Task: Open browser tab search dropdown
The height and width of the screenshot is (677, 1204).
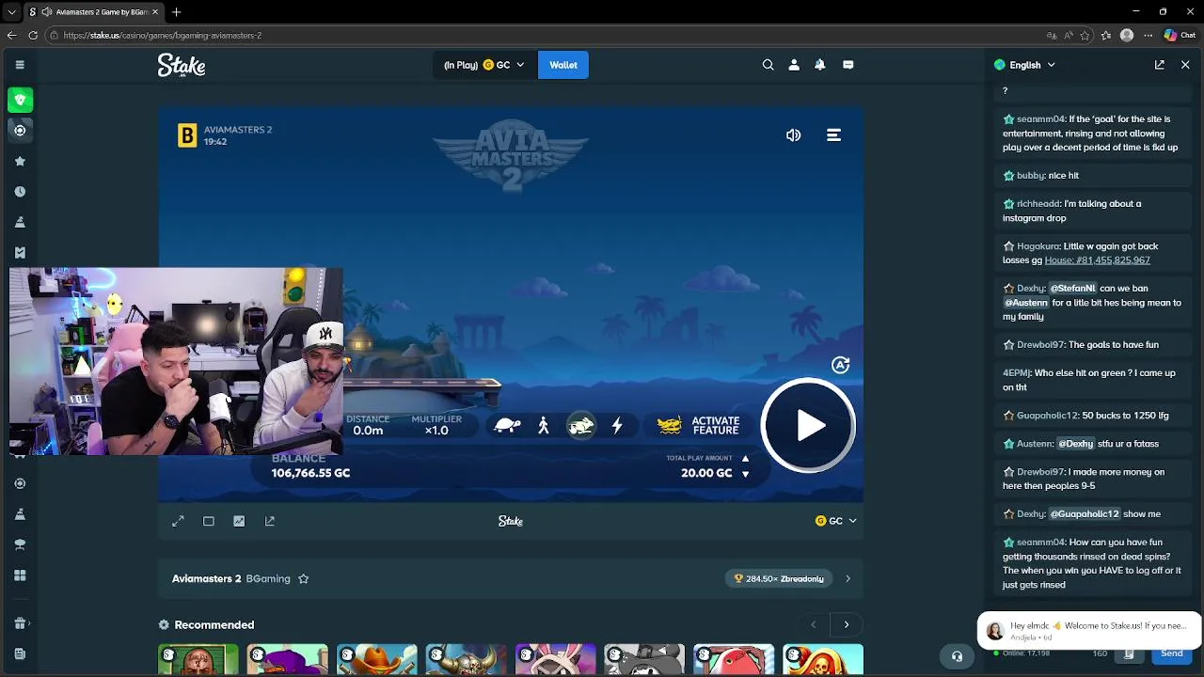Action: [x=11, y=11]
